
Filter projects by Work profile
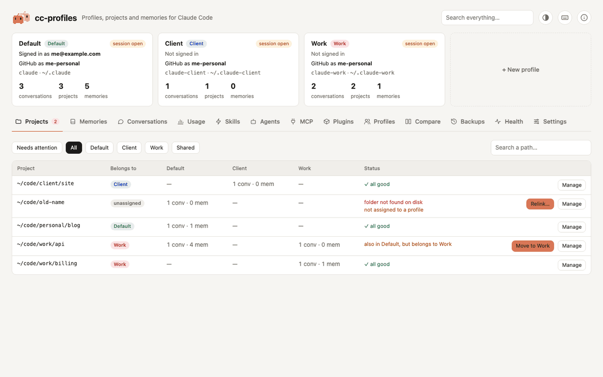pyautogui.click(x=157, y=148)
